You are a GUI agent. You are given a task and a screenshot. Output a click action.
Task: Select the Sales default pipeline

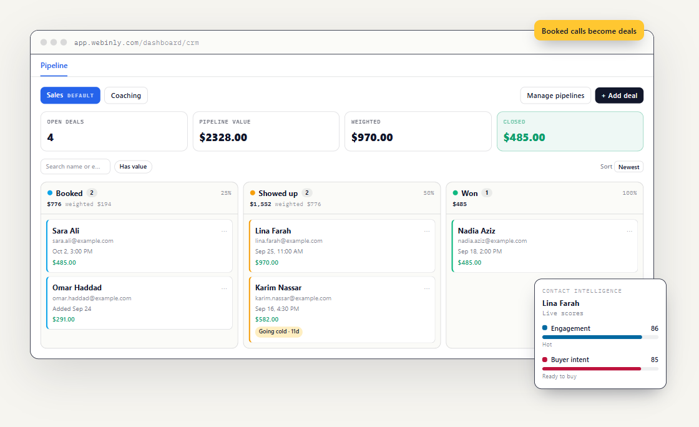pos(71,96)
